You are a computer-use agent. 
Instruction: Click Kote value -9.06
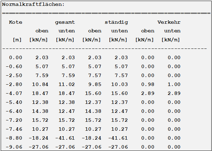[x=14, y=147]
